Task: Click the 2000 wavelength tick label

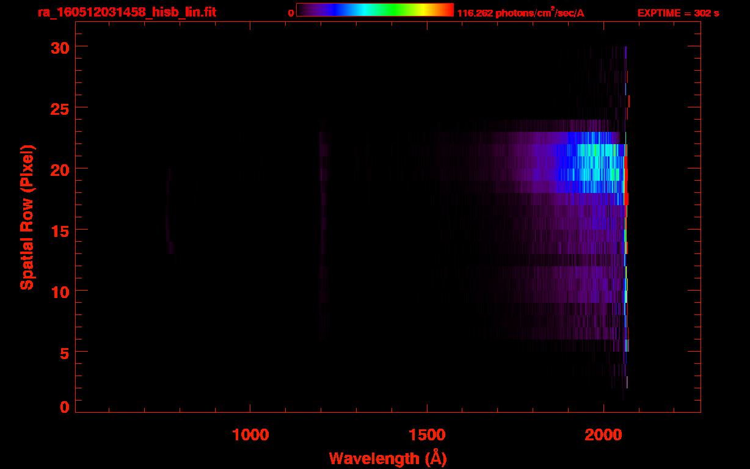Action: [x=603, y=434]
